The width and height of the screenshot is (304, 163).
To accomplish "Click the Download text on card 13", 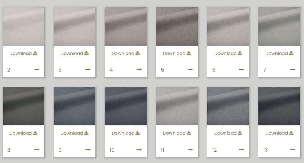I will pos(277,133).
